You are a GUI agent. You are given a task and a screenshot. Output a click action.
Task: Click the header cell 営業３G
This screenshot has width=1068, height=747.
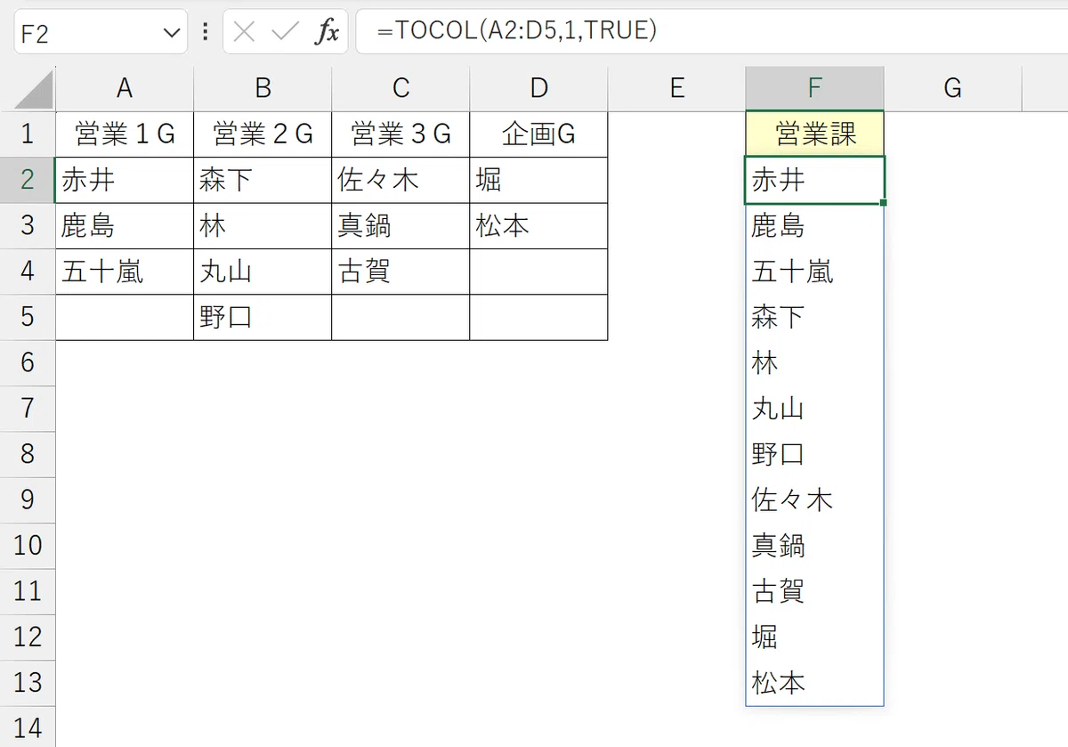pos(400,134)
